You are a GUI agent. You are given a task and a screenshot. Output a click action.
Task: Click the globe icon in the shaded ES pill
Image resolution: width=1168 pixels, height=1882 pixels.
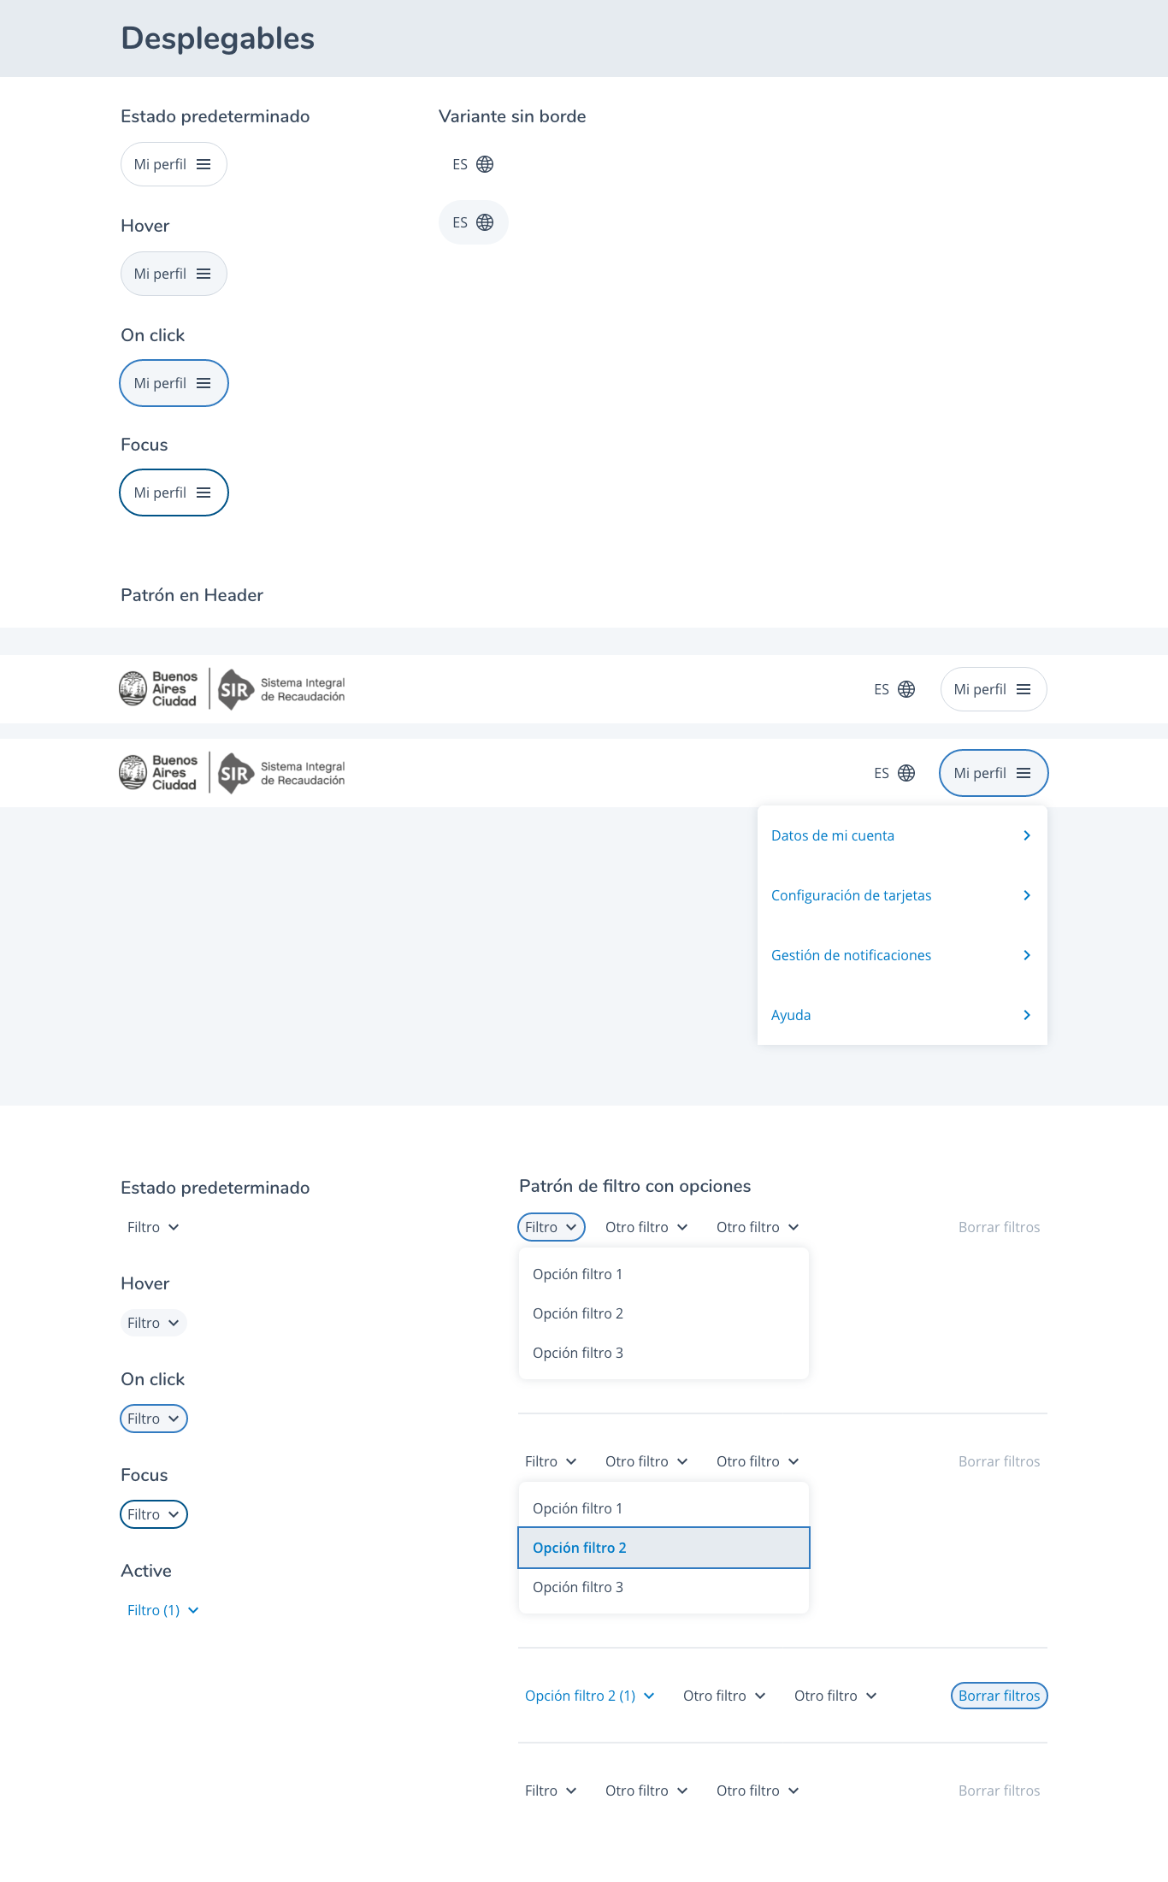coord(485,222)
